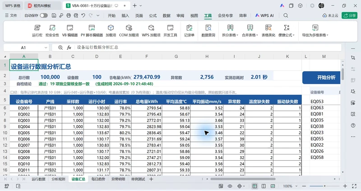This screenshot has height=191, width=361.
Task: Click 开发工具 developer tools icon
Action: click(x=170, y=28)
